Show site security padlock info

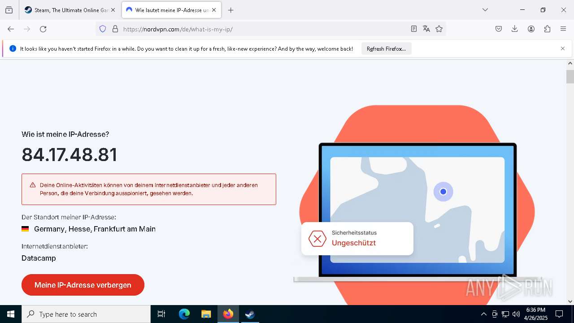click(x=115, y=29)
